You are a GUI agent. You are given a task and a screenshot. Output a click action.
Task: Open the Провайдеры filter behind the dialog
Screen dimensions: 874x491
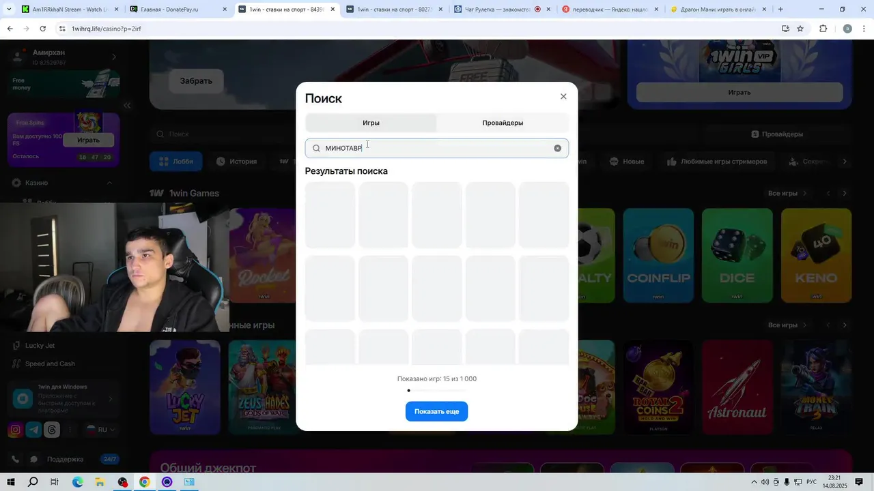pos(778,134)
